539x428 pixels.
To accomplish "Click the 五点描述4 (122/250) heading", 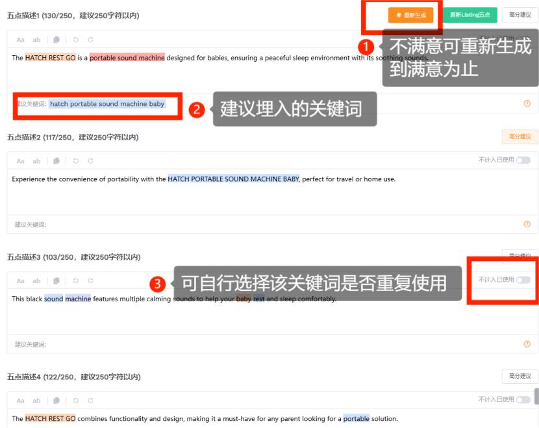I will pos(73,377).
